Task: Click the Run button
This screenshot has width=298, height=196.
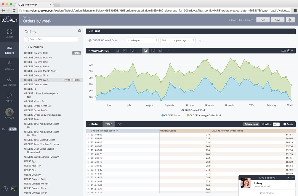Action: tap(263, 20)
